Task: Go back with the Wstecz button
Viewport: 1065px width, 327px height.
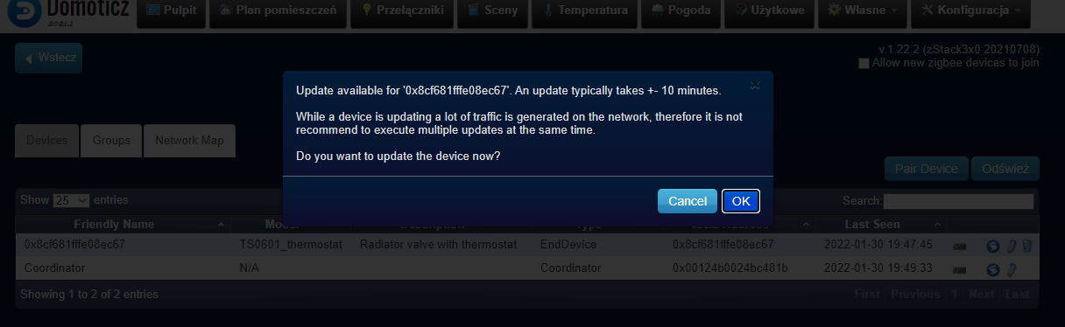Action: pos(49,59)
